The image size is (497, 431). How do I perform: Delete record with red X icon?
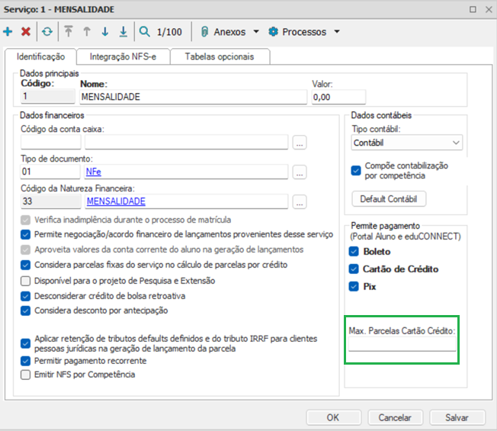(26, 32)
